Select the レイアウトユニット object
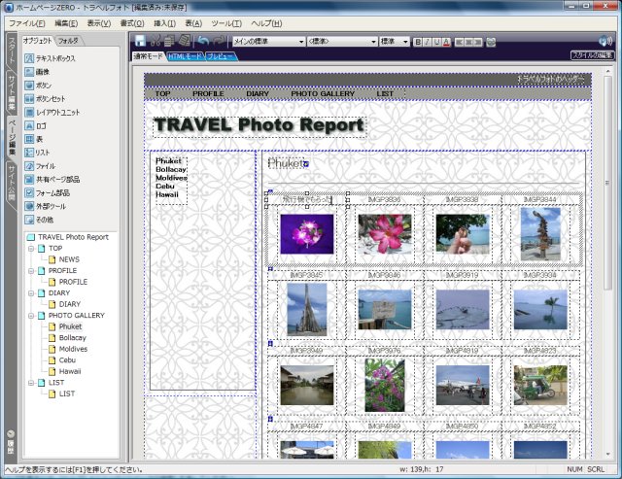Viewport: 622px width, 479px height. point(52,113)
